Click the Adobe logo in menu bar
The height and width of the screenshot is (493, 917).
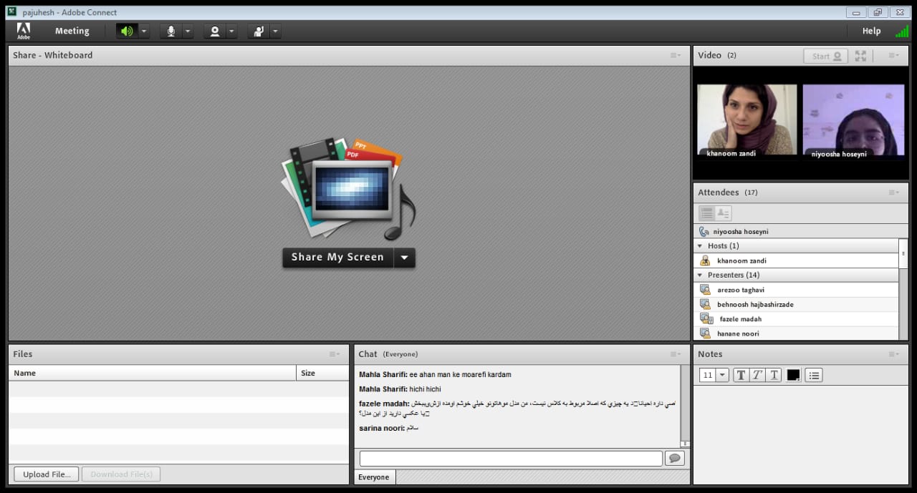24,31
